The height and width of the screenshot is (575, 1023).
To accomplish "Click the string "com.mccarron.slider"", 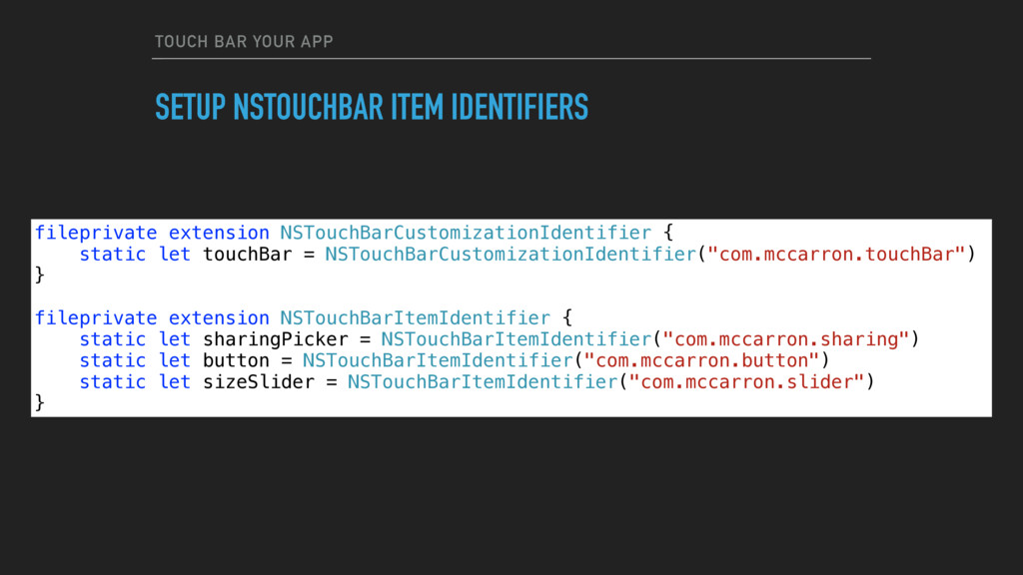I will coord(746,382).
